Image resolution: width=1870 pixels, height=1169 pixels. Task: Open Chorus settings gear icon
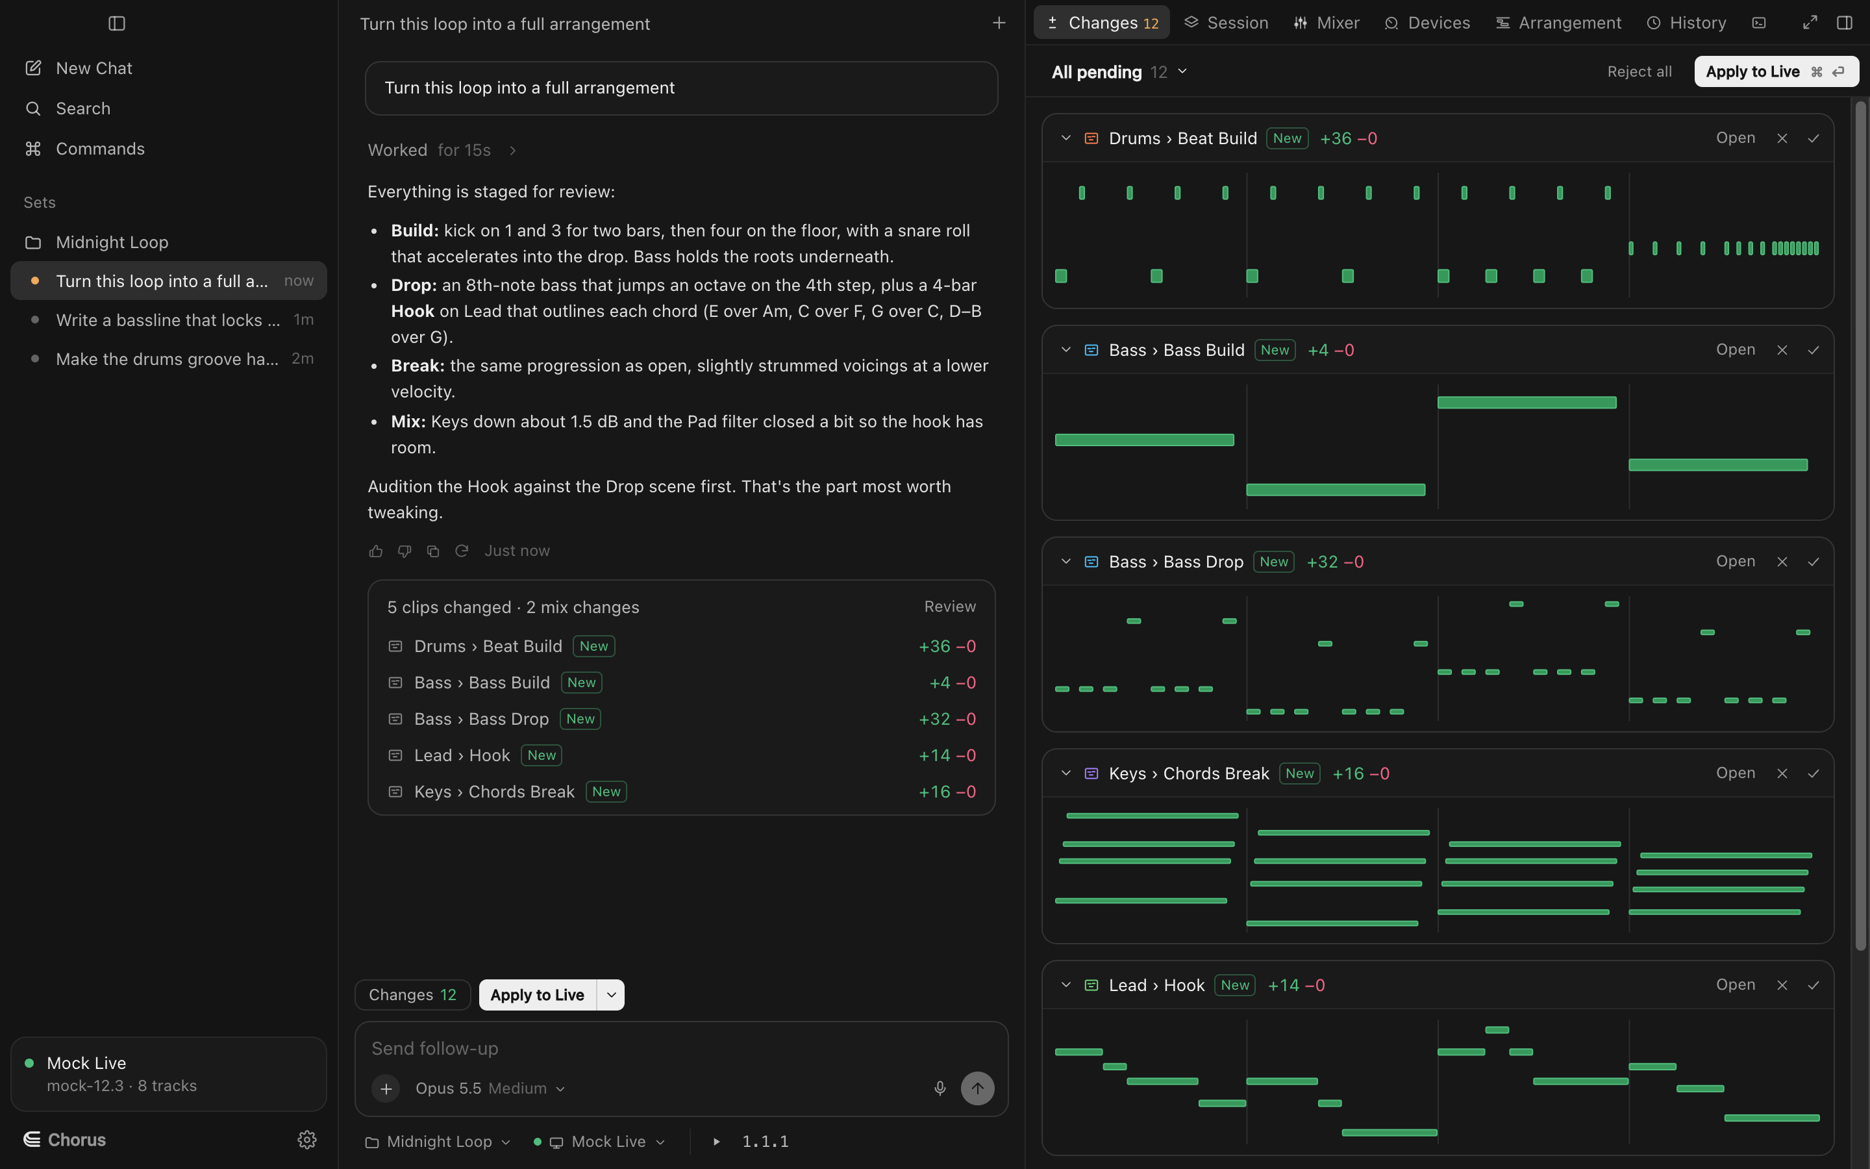(306, 1140)
